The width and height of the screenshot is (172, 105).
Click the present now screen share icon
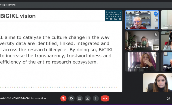[88, 98]
